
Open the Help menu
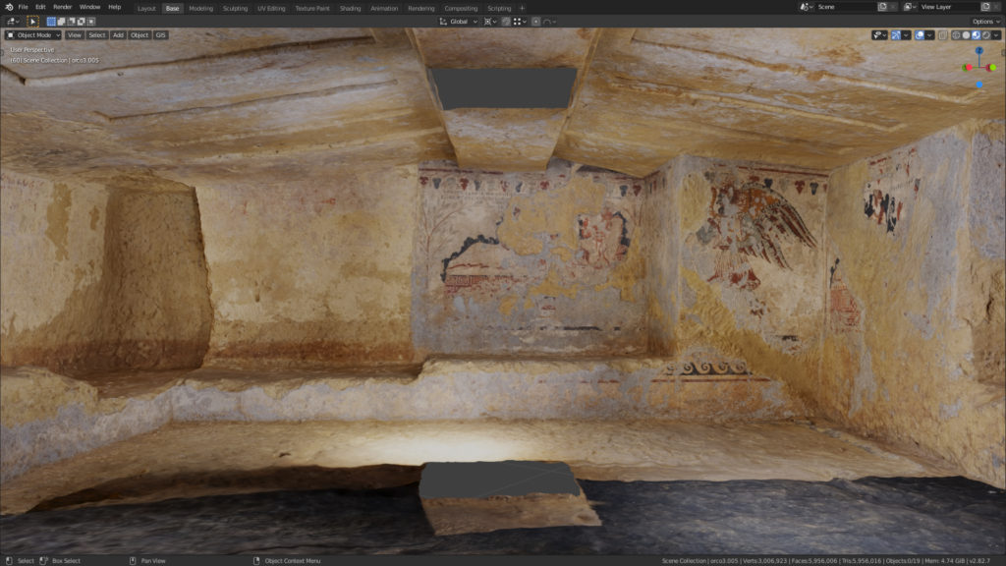click(114, 7)
